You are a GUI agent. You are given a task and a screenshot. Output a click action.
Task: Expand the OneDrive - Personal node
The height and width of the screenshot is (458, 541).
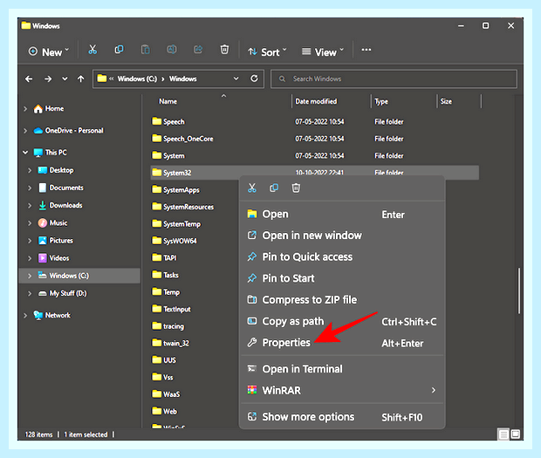point(25,131)
